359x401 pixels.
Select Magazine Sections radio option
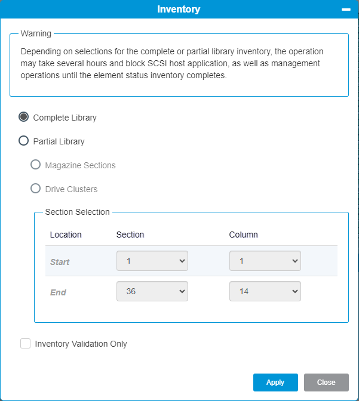36,165
